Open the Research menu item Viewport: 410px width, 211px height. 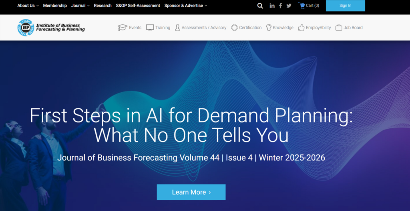click(102, 6)
